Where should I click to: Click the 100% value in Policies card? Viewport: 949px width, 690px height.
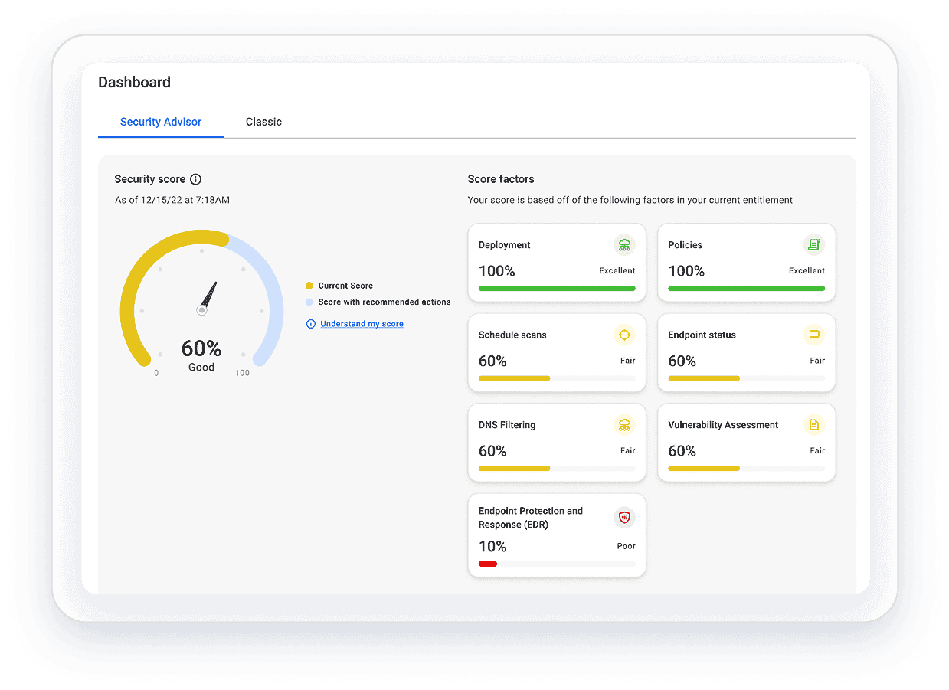click(x=686, y=271)
